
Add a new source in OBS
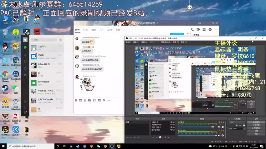[153, 137]
